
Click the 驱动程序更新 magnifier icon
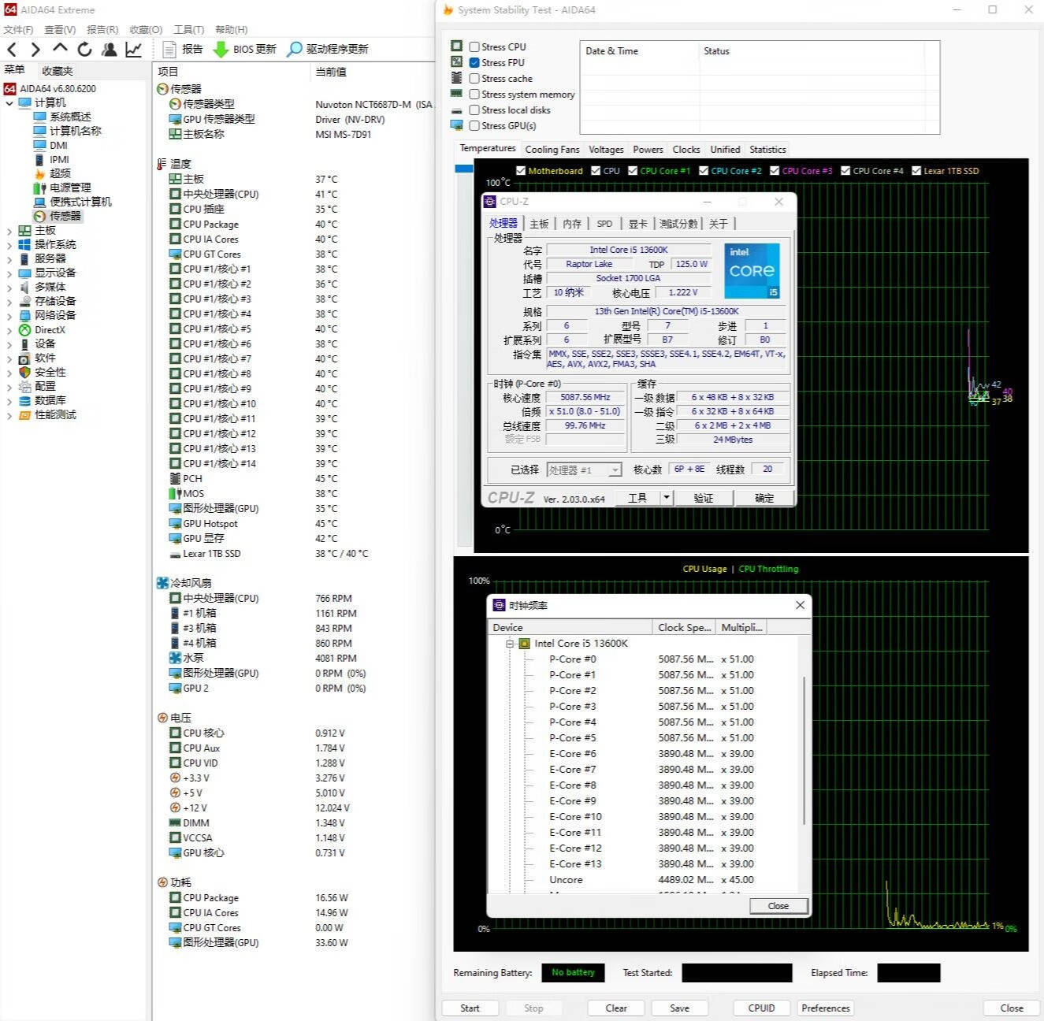(294, 49)
